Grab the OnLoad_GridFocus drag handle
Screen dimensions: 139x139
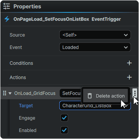click(x=5, y=93)
